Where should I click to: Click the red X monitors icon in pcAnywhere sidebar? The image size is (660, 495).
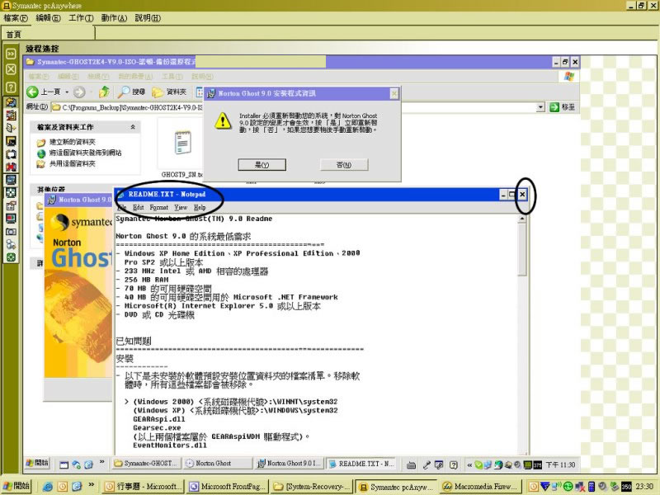[x=11, y=167]
